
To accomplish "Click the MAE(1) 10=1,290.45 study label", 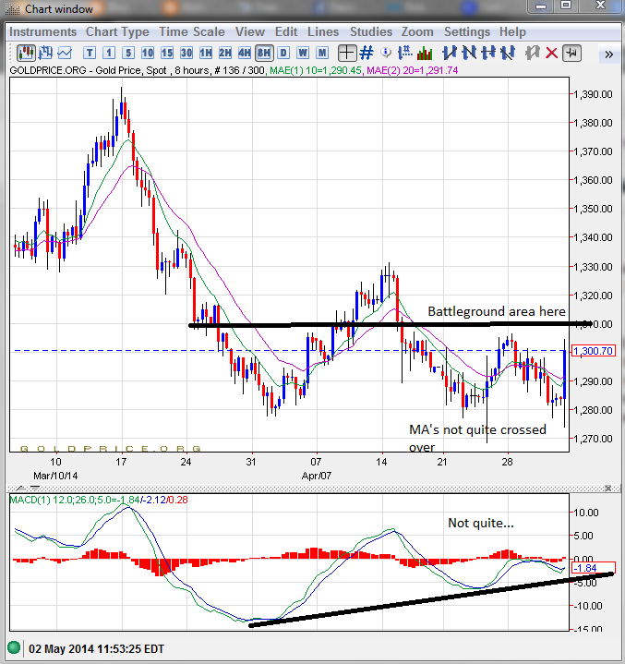I will 316,70.
